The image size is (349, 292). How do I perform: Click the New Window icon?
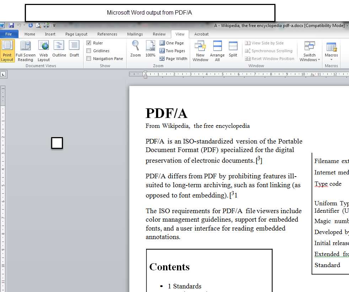point(200,50)
